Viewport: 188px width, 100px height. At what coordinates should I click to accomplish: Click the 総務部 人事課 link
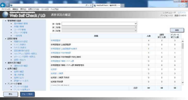(x=57, y=73)
